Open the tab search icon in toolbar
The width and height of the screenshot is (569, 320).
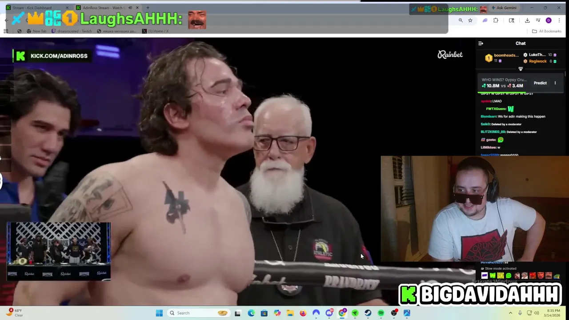[512, 20]
